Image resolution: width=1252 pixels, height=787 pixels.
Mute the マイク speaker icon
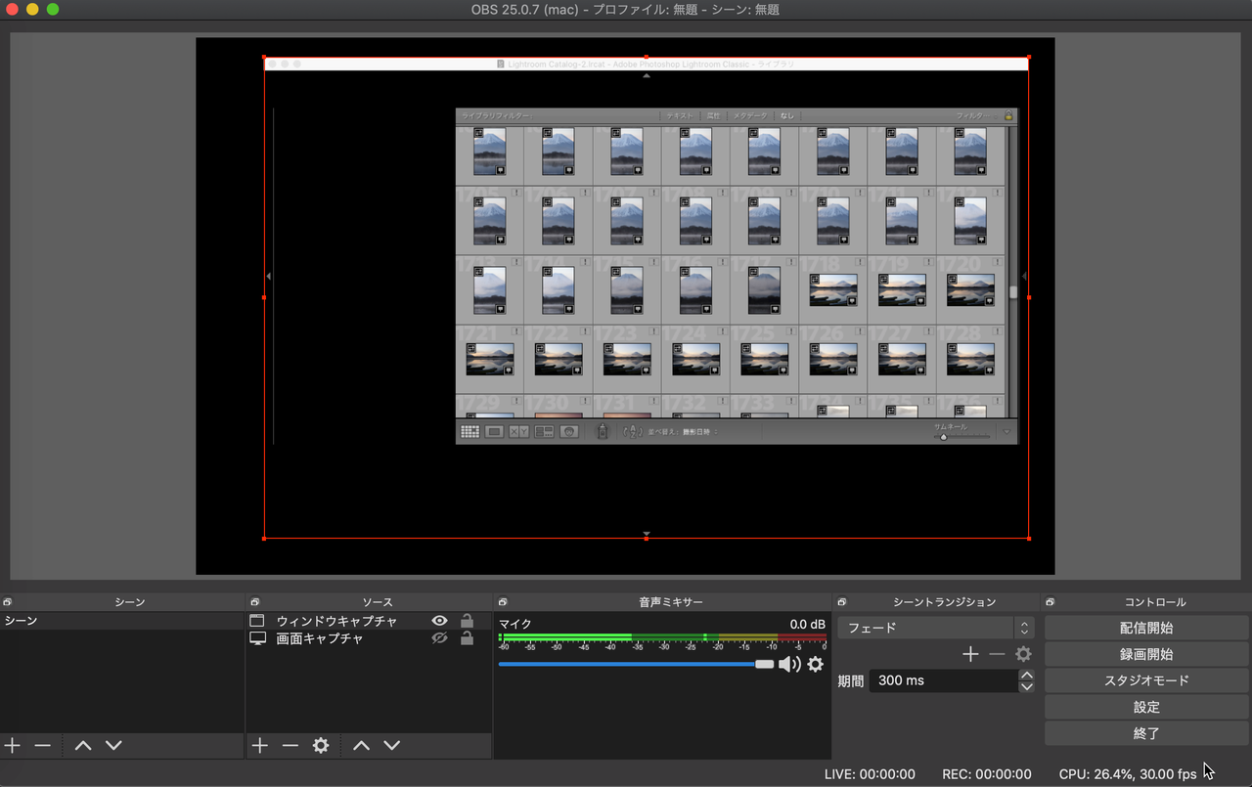pyautogui.click(x=789, y=665)
